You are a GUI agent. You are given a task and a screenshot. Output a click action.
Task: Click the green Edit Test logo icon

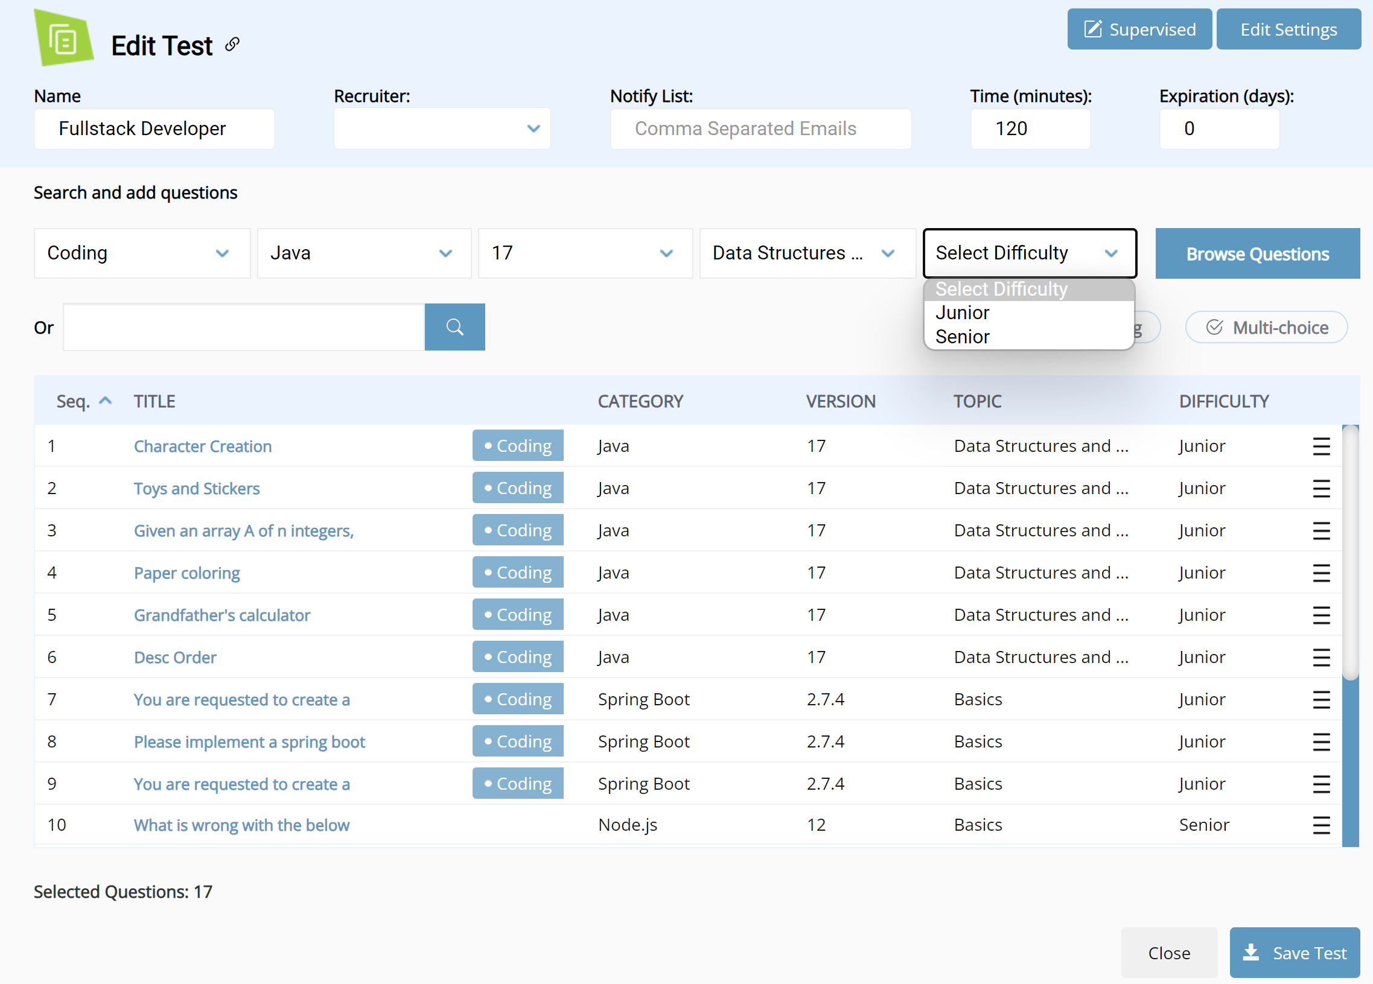click(63, 37)
